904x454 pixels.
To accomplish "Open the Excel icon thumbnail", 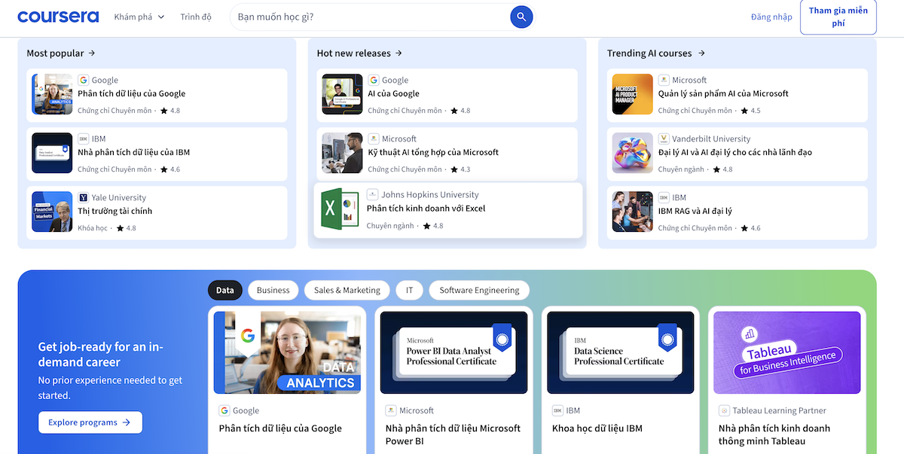I will [x=341, y=209].
